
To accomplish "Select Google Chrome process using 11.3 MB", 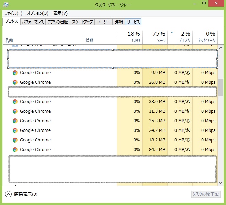I will point(110,111).
